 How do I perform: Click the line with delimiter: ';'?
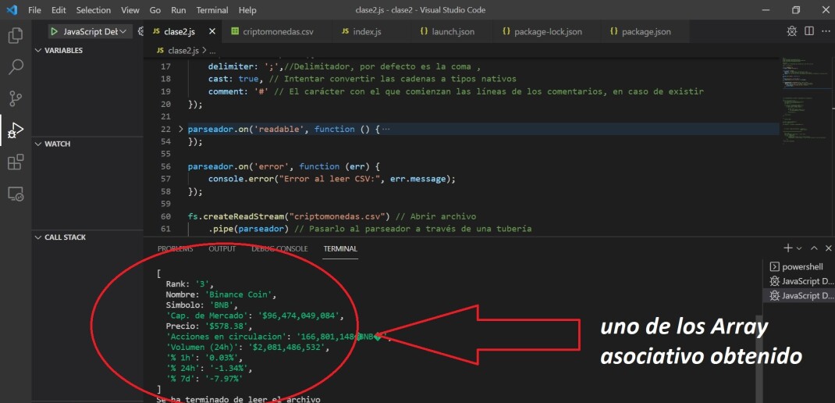345,66
